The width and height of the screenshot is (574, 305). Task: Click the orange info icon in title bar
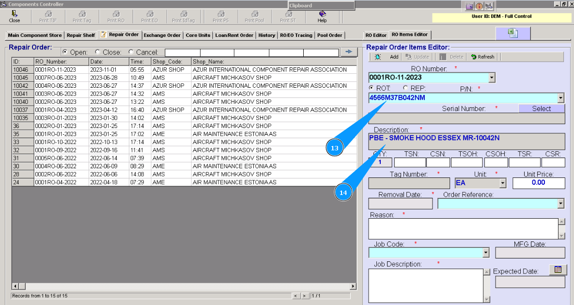(479, 6)
